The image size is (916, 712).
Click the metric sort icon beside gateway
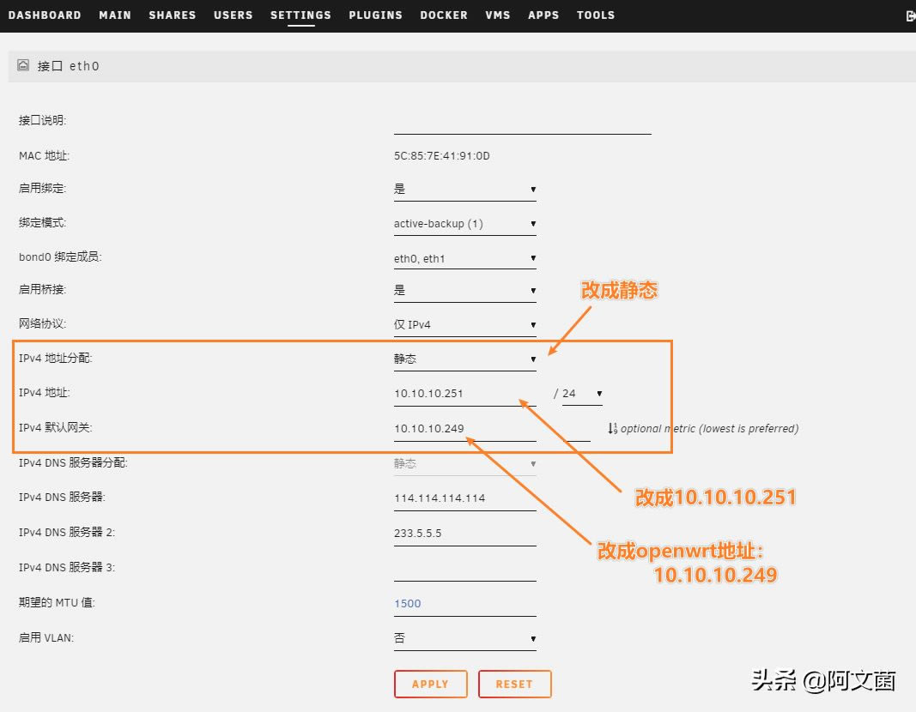(x=612, y=428)
